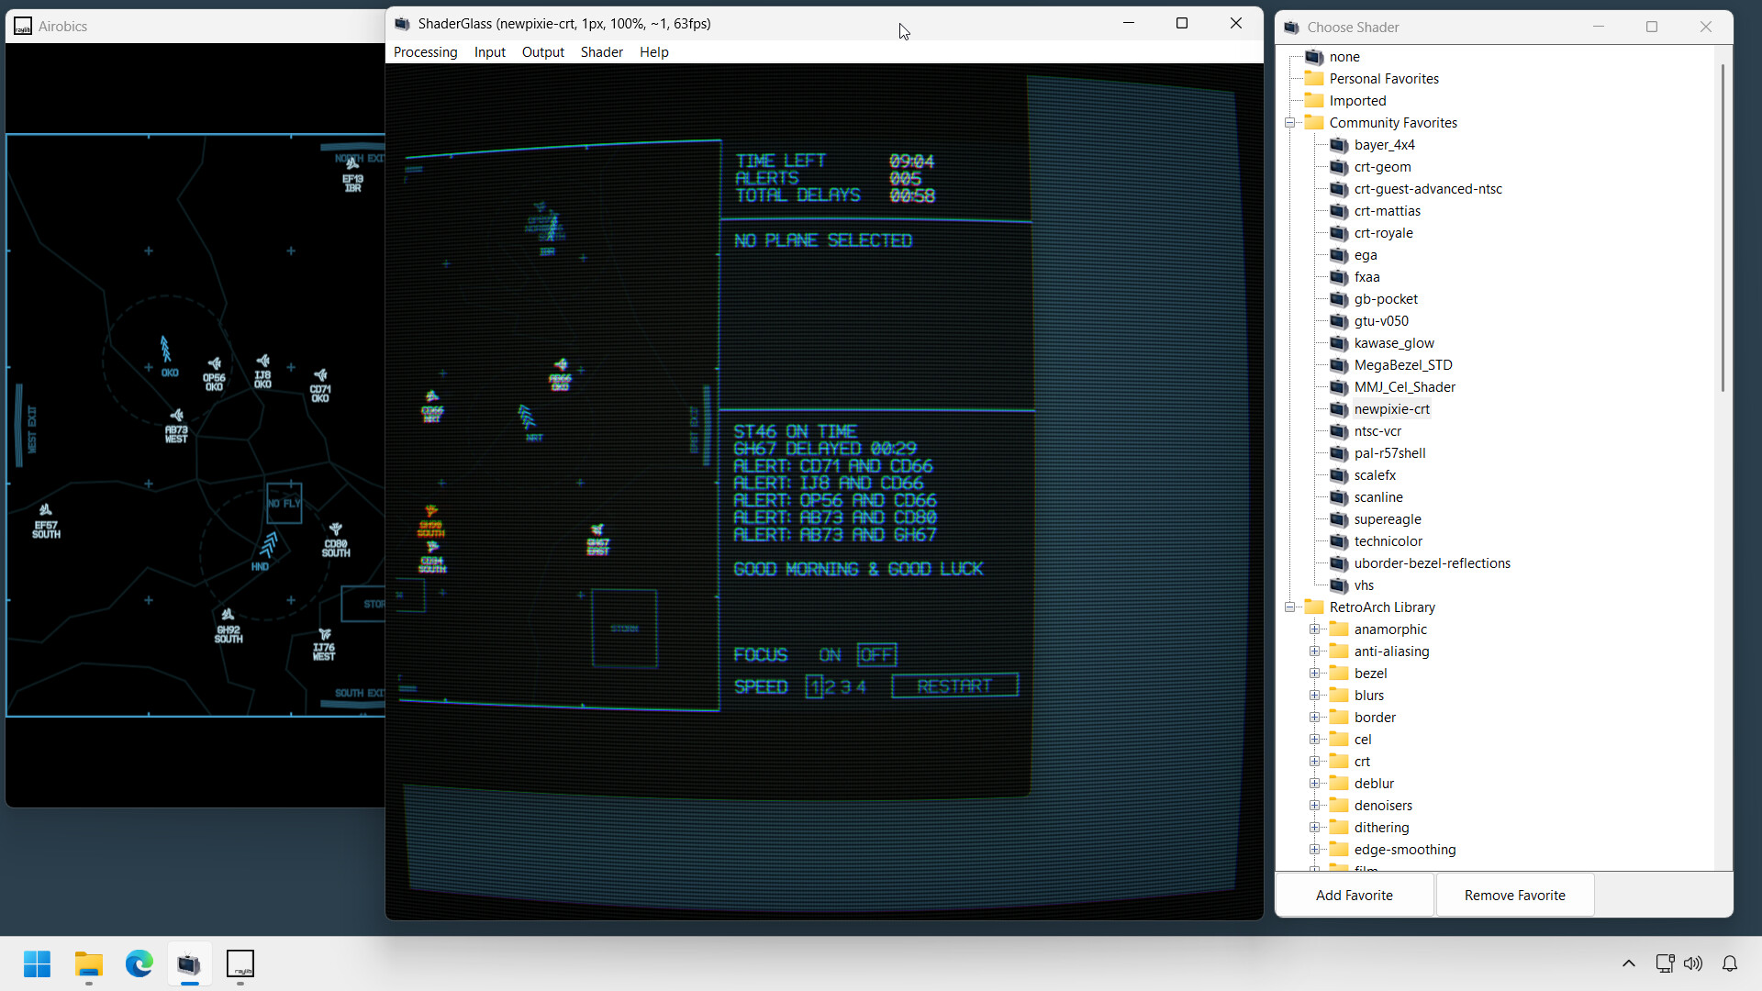Viewport: 1762px width, 991px height.
Task: Open the notifications bell in the system tray
Action: [x=1730, y=963]
